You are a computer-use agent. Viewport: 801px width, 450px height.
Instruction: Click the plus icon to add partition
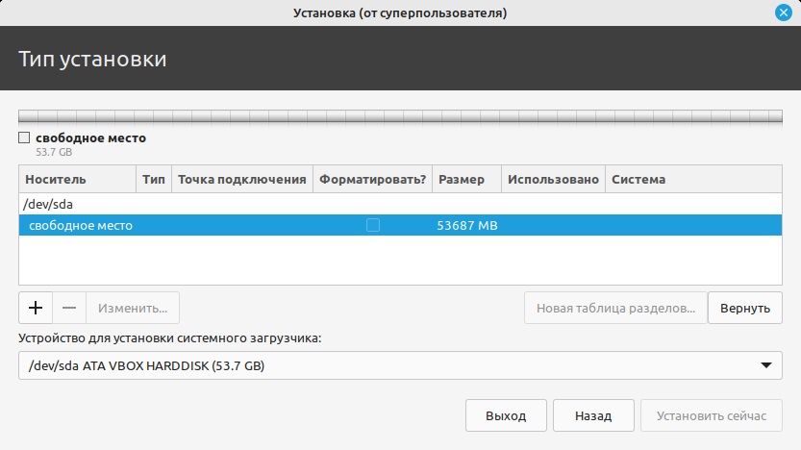36,308
